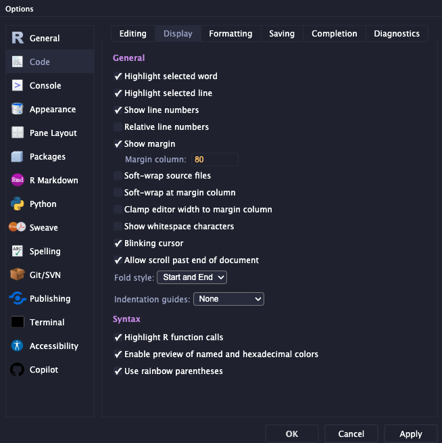442x443 pixels.
Task: Go to the Diagnostics tab
Action: [397, 34]
